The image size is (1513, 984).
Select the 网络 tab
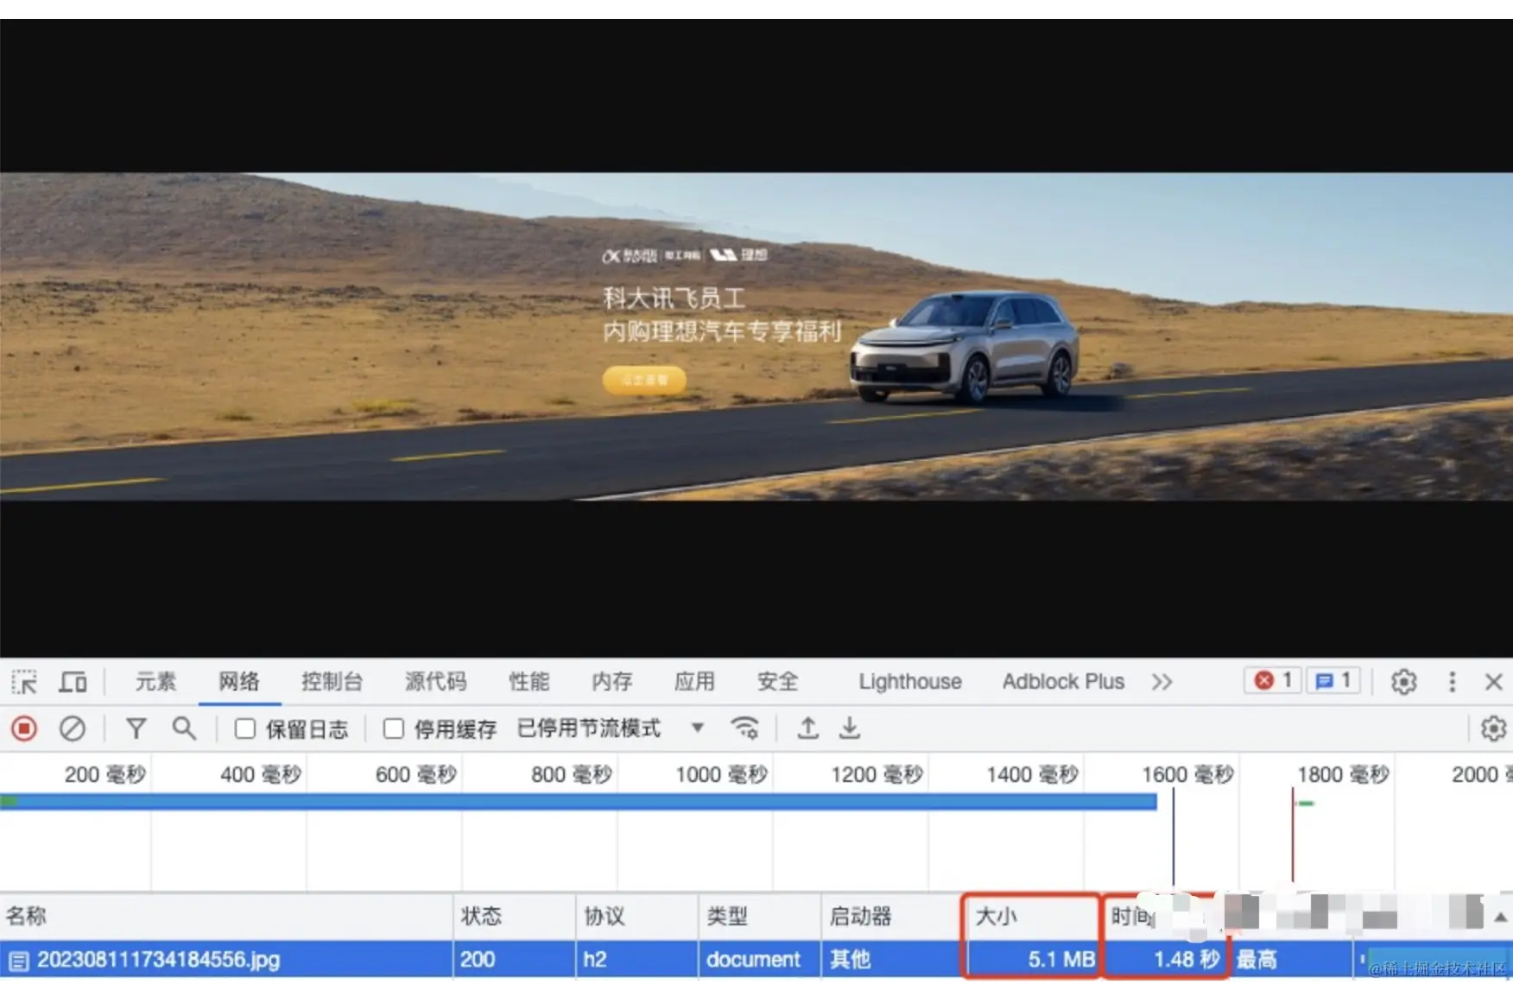[239, 682]
